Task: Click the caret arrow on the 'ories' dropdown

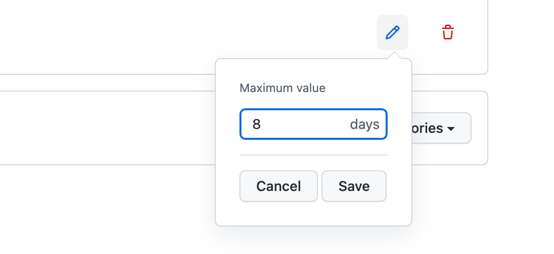Action: pyautogui.click(x=450, y=129)
